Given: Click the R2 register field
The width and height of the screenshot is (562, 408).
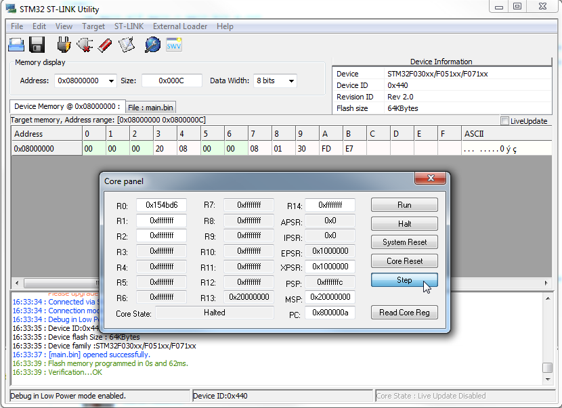Looking at the screenshot, I should coord(161,235).
